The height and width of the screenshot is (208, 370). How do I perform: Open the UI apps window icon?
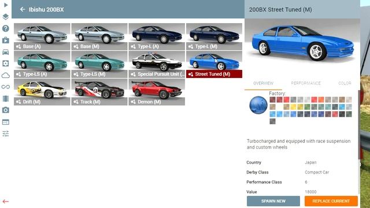6,122
